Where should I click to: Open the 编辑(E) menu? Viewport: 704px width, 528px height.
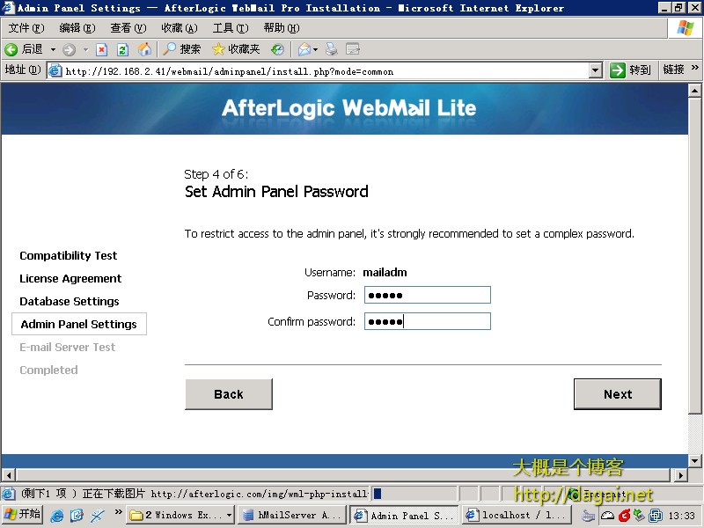[77, 28]
